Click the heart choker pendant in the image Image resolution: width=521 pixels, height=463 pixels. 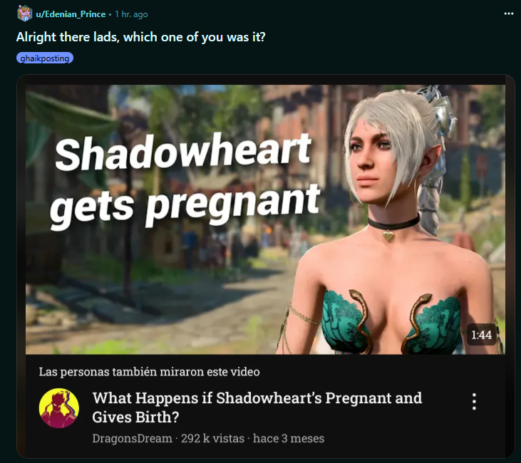388,236
